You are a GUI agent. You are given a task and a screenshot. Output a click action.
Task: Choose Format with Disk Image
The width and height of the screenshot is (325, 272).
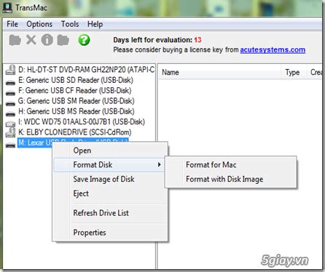[x=231, y=179]
